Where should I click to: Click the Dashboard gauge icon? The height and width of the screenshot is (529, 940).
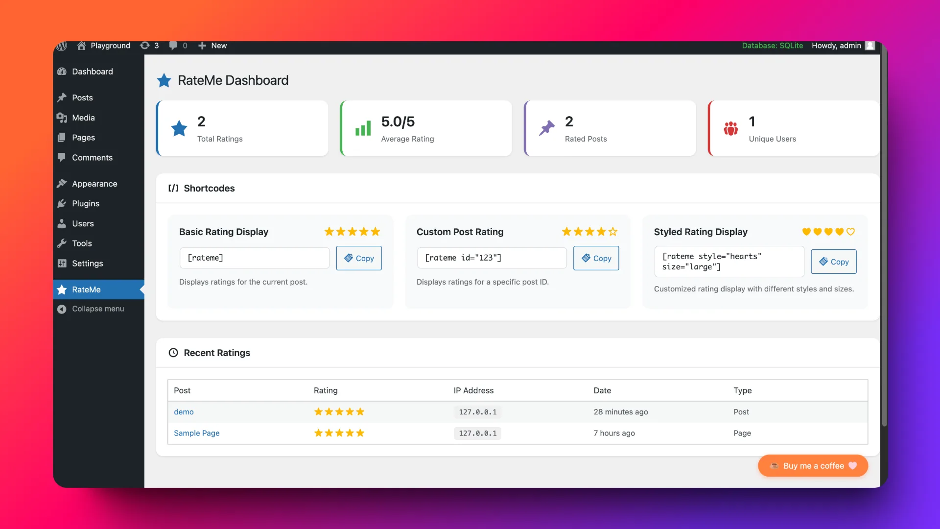[62, 72]
